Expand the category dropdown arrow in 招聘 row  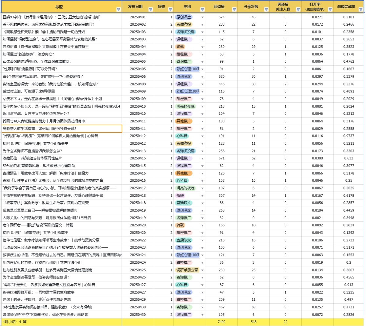click(x=202, y=195)
